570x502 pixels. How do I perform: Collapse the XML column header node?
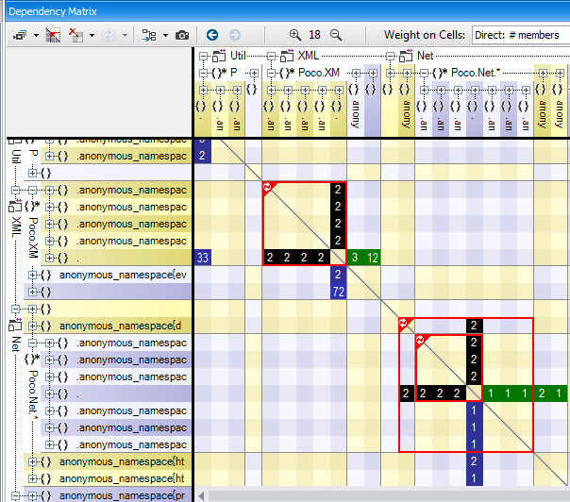coord(271,56)
